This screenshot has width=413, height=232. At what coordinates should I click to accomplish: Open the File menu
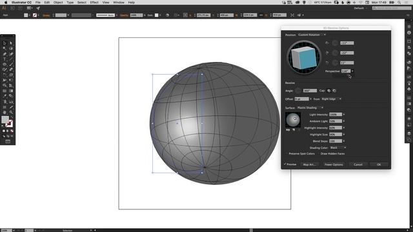(x=38, y=3)
